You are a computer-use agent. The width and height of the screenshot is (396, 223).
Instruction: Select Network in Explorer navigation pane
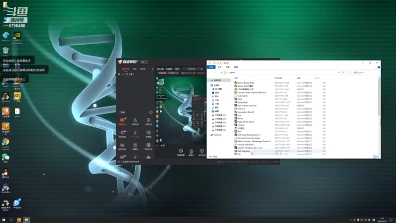216,135
